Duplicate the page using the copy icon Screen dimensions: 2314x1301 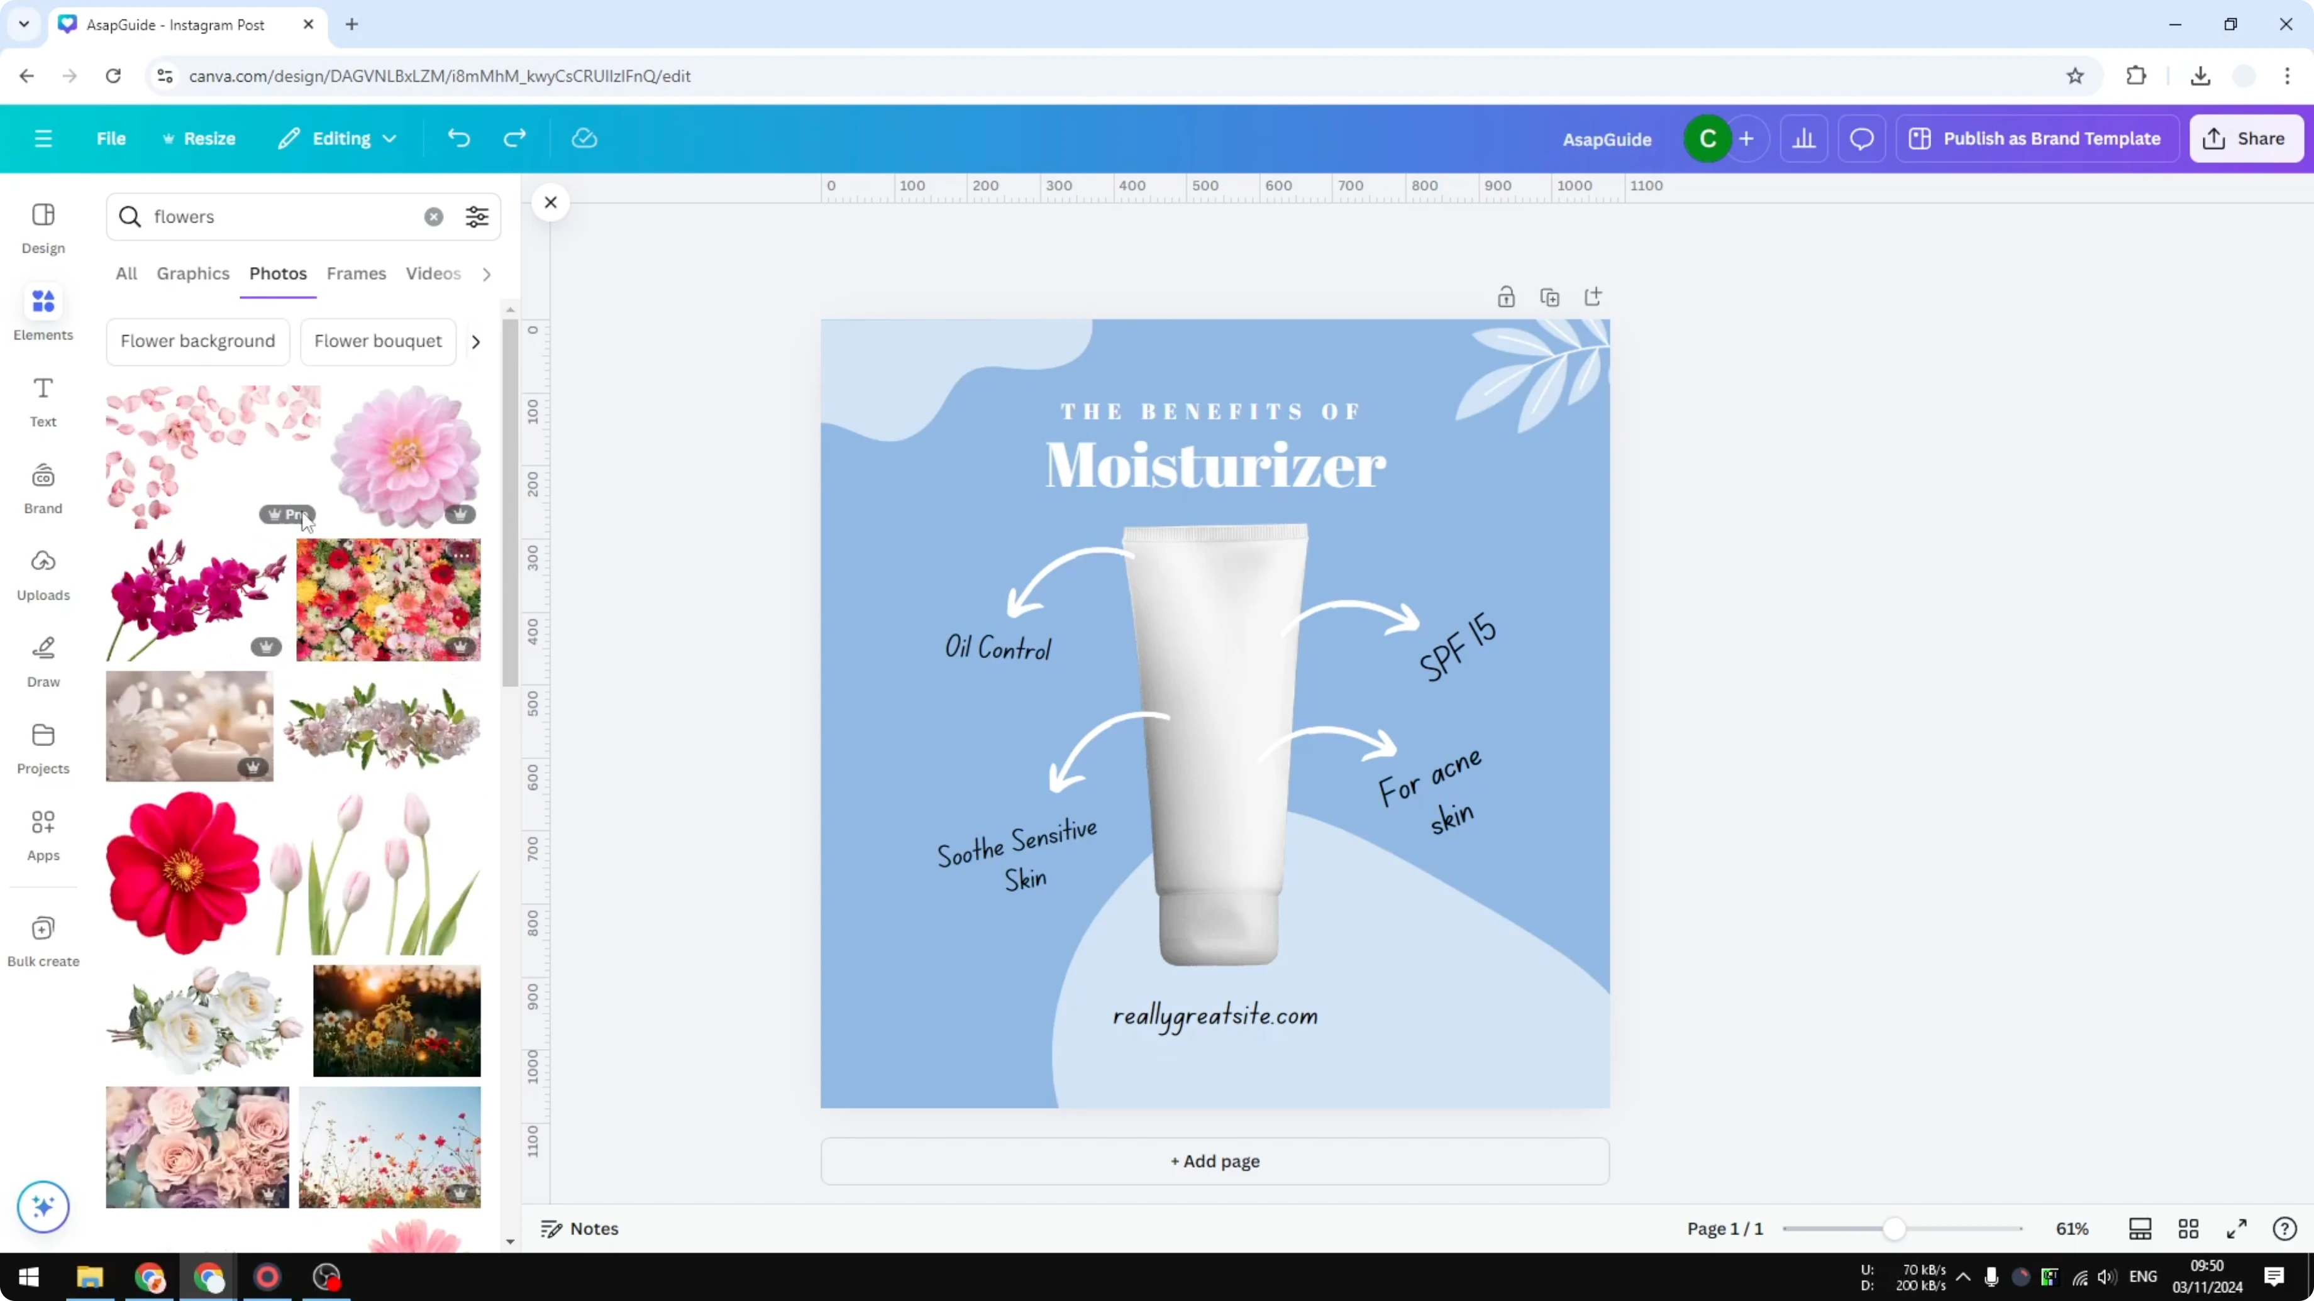point(1549,296)
